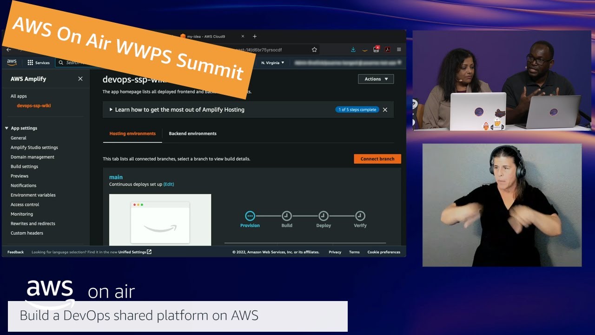The width and height of the screenshot is (595, 335).
Task: Open Notifications in sidebar
Action: click(23, 186)
